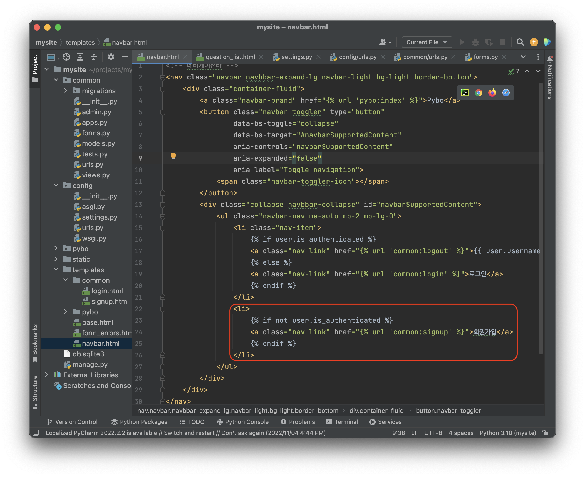
Task: Click Python 3.10 (mysite) interpreter selector
Action: click(x=508, y=433)
